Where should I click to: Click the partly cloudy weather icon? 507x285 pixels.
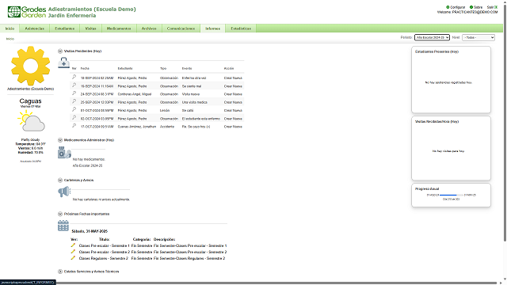click(x=31, y=121)
